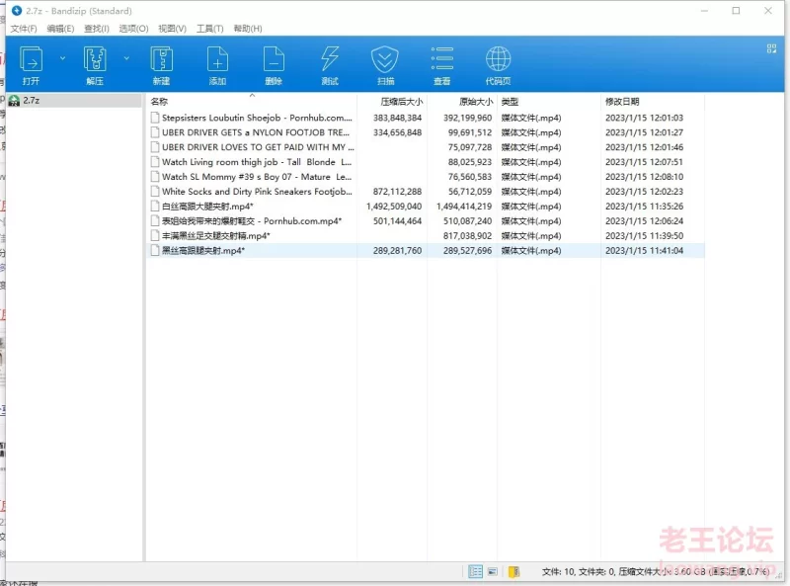
Task: Click the sort arrow above the 名称 column
Action: click(252, 95)
